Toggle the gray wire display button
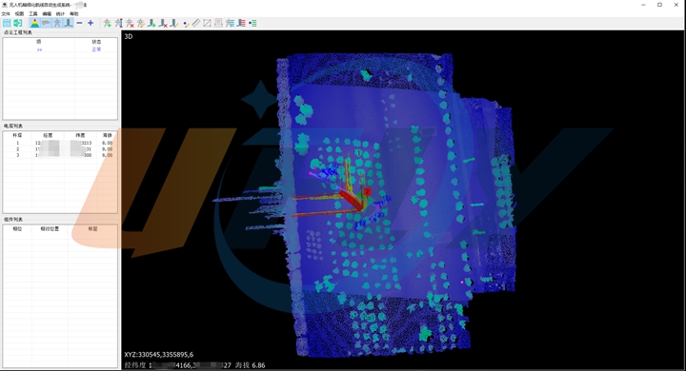Viewport: 686px width, 371px height. pos(46,23)
